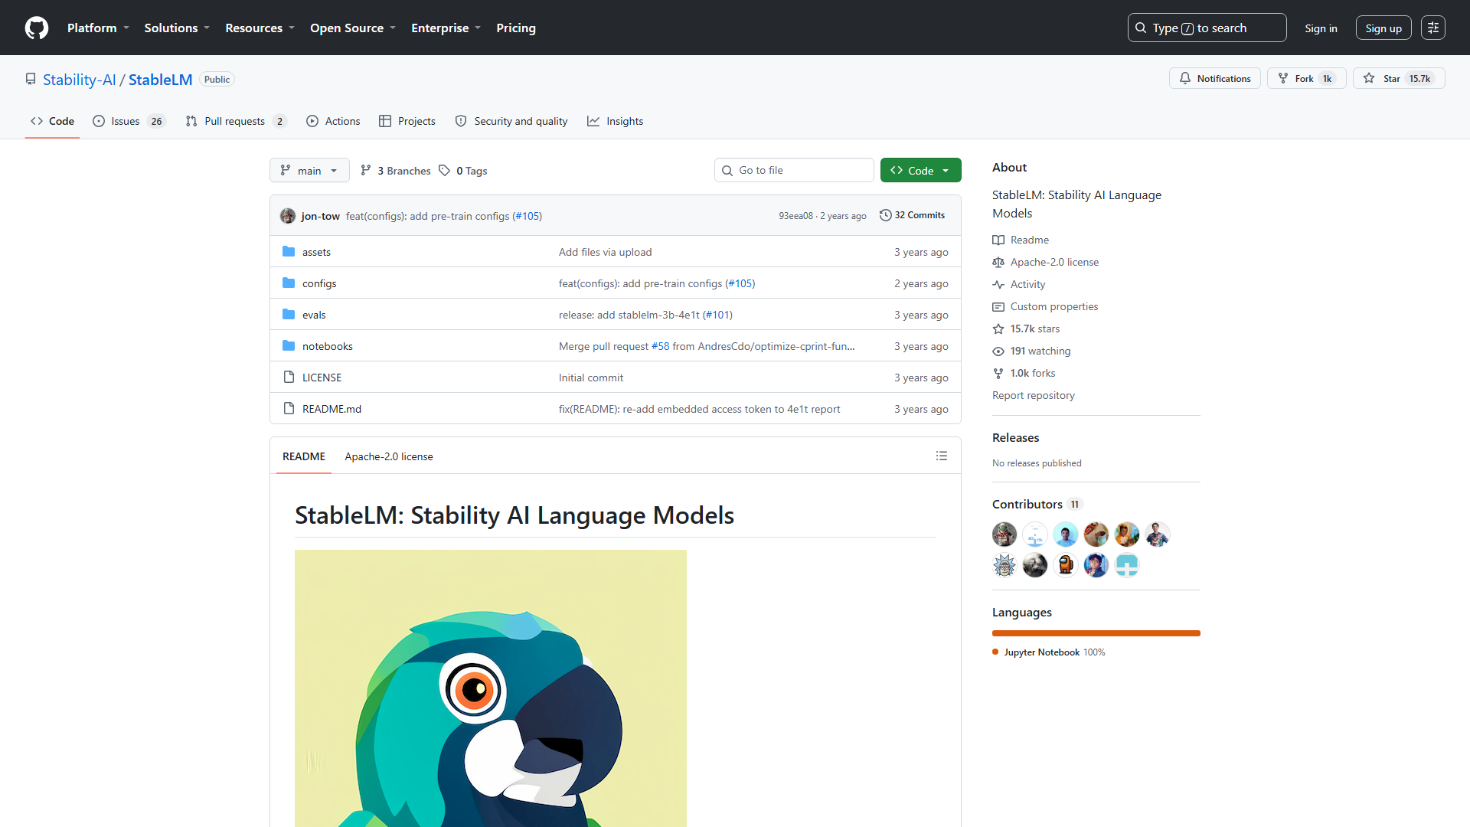The width and height of the screenshot is (1470, 827).
Task: View the 191 watching link
Action: pos(1032,351)
